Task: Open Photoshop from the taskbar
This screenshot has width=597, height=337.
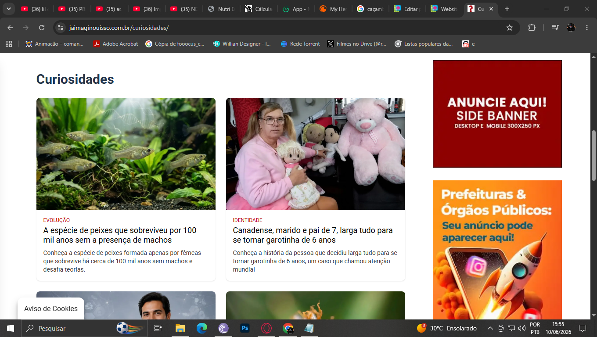Action: click(x=245, y=328)
